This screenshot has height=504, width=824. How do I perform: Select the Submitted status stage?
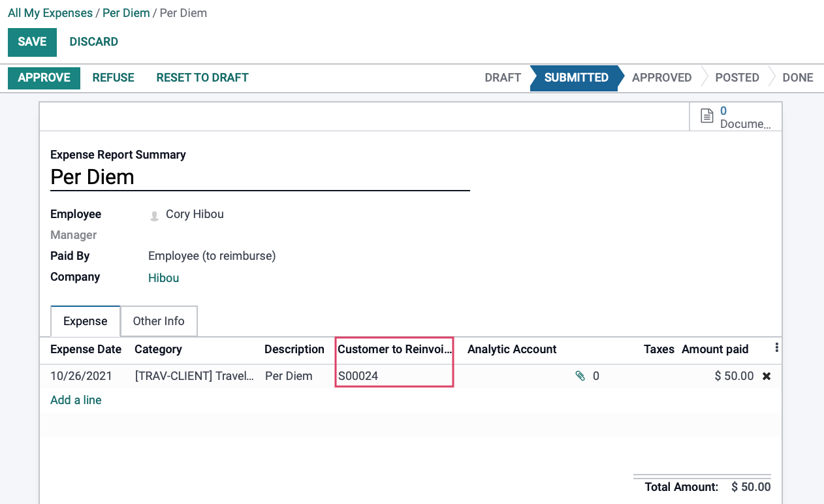[576, 78]
